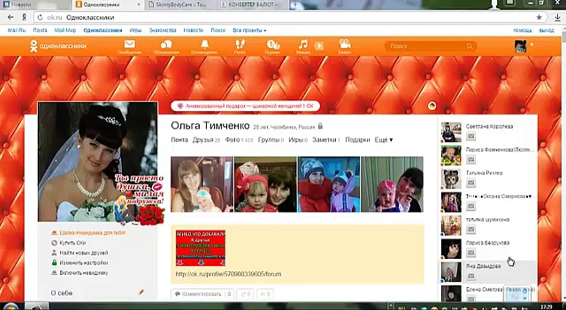The width and height of the screenshot is (566, 310).
Task: Click the animated gift promo banner
Action: pyautogui.click(x=245, y=105)
